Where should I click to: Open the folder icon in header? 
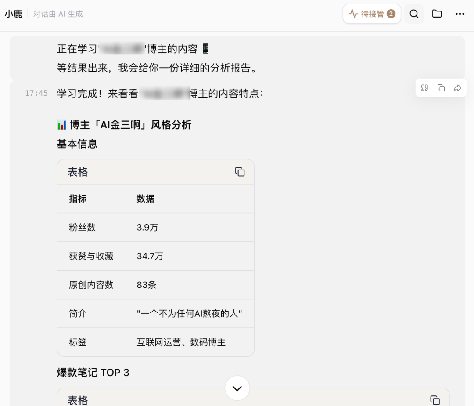437,14
